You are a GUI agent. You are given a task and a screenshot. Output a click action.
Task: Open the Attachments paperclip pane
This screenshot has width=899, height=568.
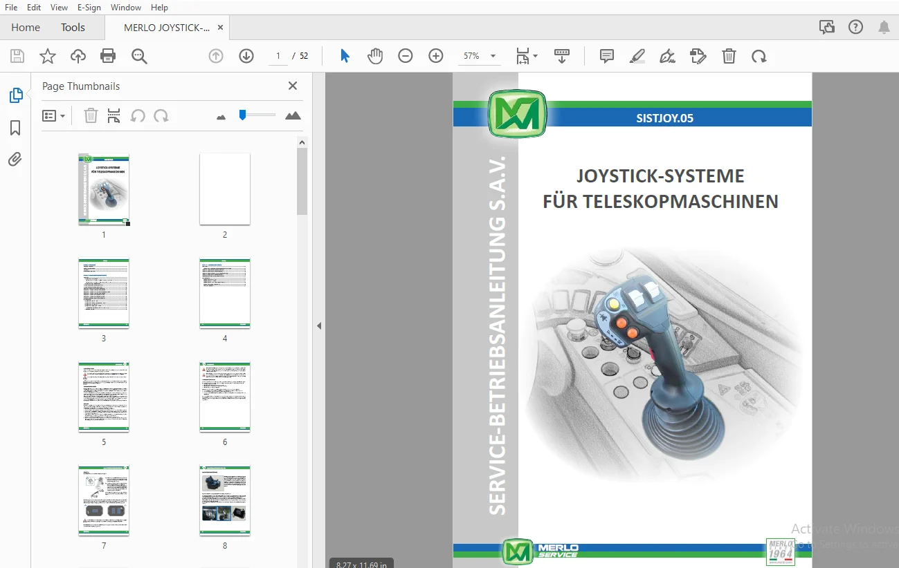pyautogui.click(x=15, y=160)
